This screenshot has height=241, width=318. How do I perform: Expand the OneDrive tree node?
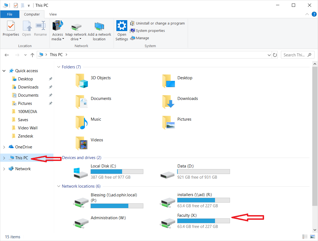coord(4,147)
